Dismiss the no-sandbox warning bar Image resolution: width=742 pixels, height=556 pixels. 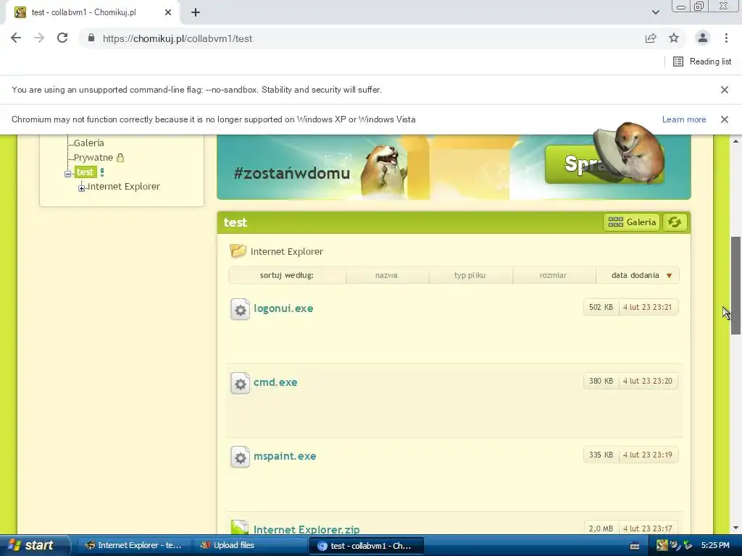725,90
